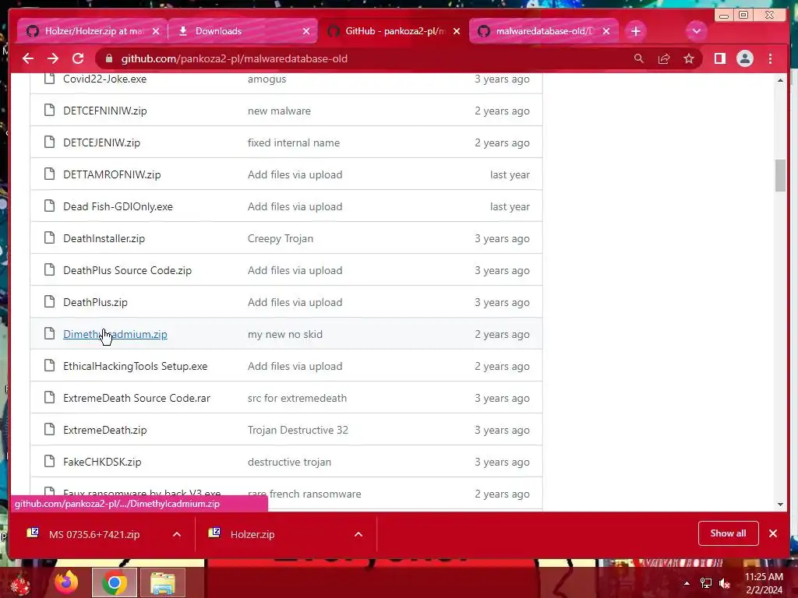Close the downloads bar
The width and height of the screenshot is (798, 598).
coord(773,533)
